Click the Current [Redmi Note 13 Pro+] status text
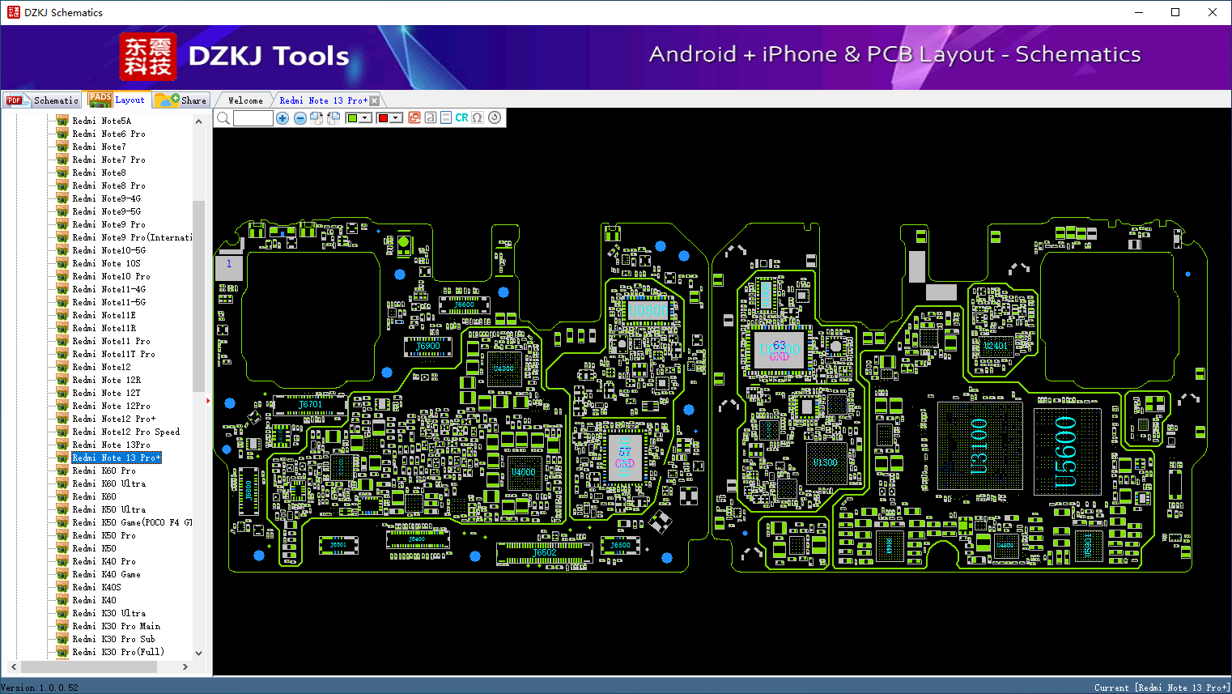Screen dimensions: 1232x694 [1162, 688]
